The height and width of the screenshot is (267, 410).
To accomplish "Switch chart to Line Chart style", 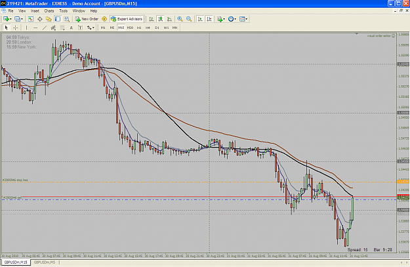I will tap(169, 19).
